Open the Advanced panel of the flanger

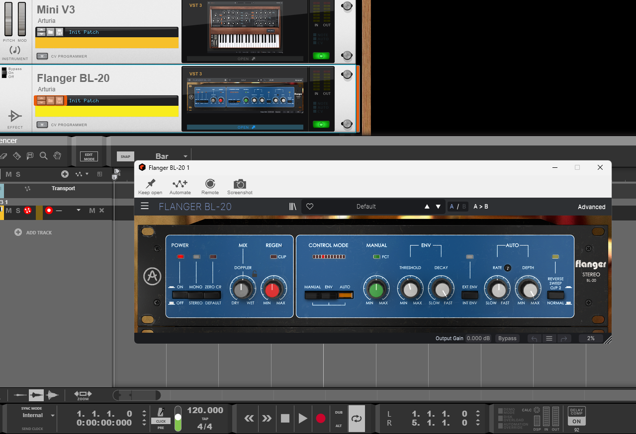(591, 206)
